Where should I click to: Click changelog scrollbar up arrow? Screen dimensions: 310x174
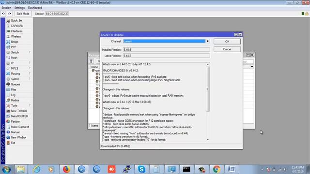tap(208, 64)
